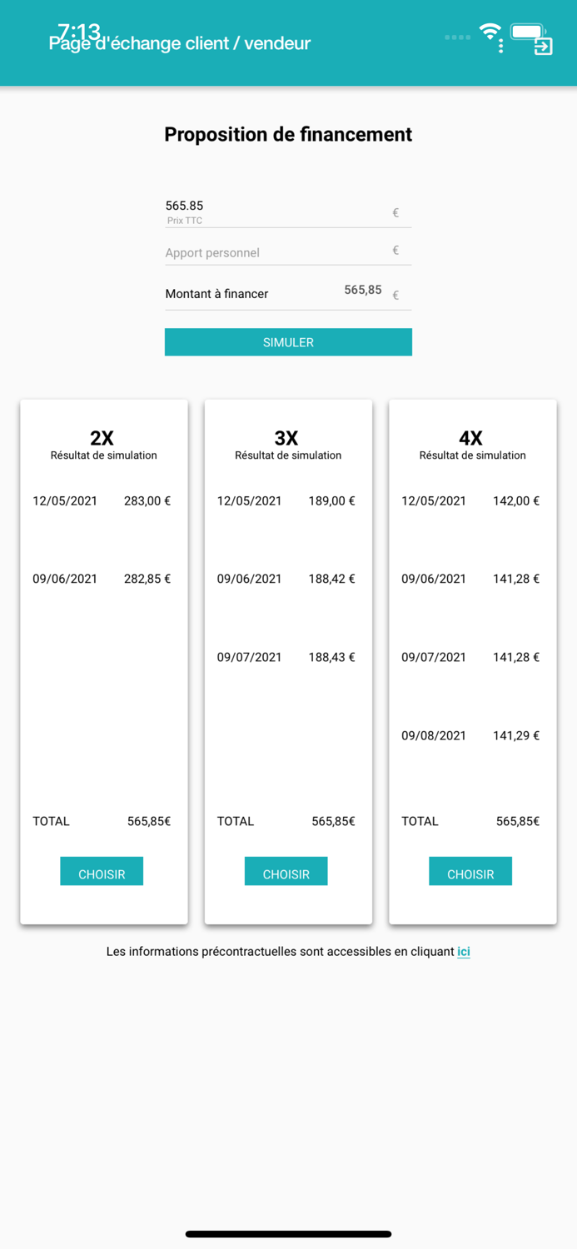Click the signal strength dots indicator
The height and width of the screenshot is (1249, 577).
coord(457,37)
